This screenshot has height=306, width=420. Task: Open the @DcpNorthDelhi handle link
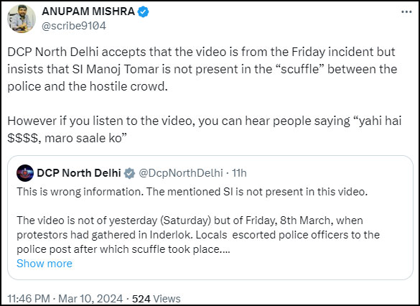181,173
